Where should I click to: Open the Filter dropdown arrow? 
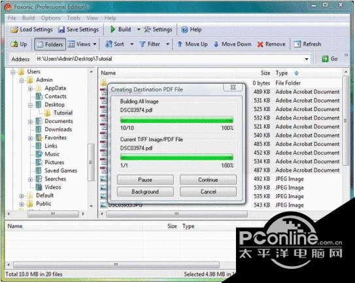tap(168, 44)
